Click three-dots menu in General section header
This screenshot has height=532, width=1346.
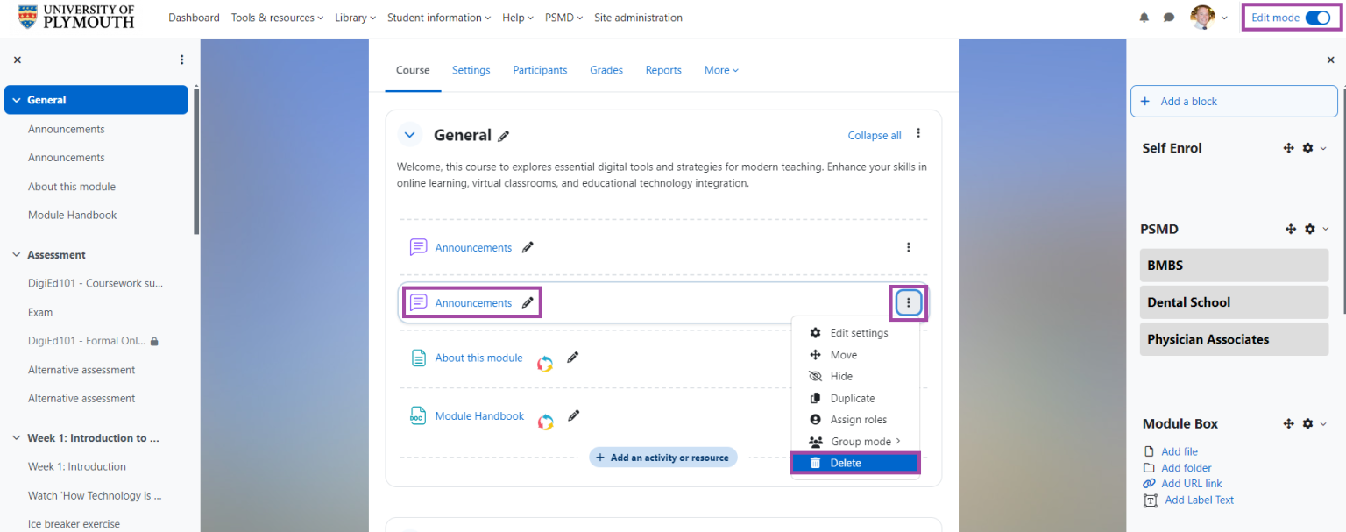coord(917,133)
